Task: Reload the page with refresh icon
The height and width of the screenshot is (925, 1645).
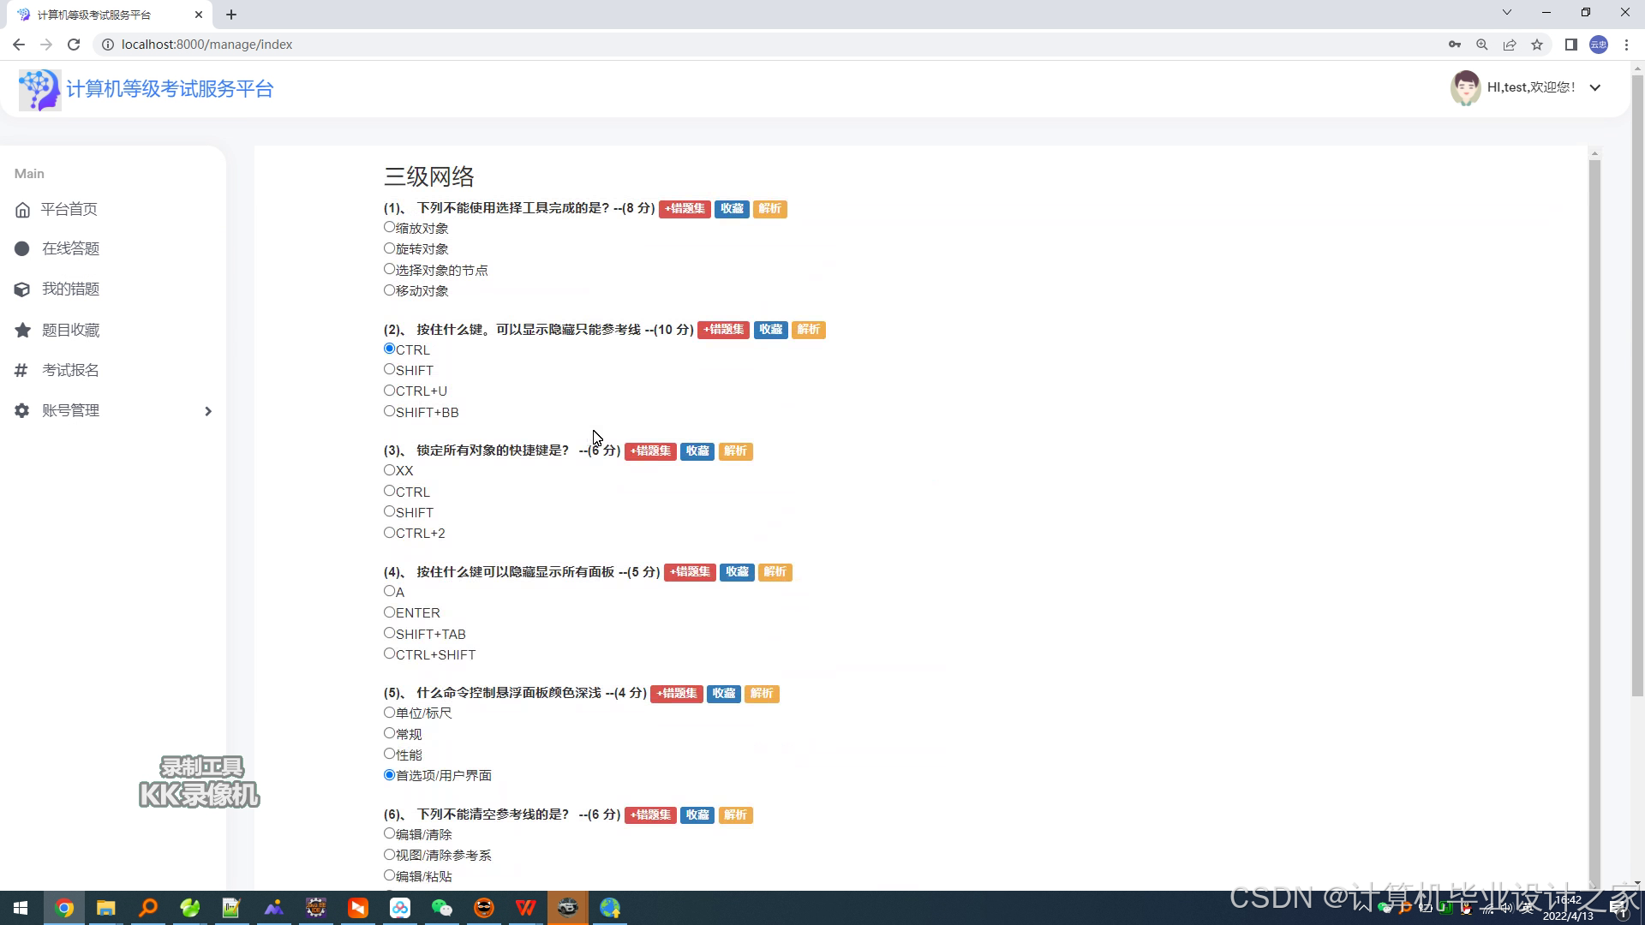Action: click(x=74, y=45)
